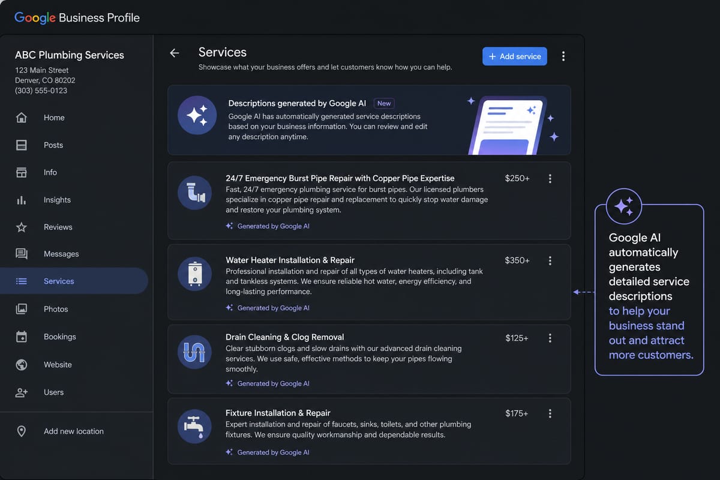
Task: Click the $250+ price
Action: 517,179
